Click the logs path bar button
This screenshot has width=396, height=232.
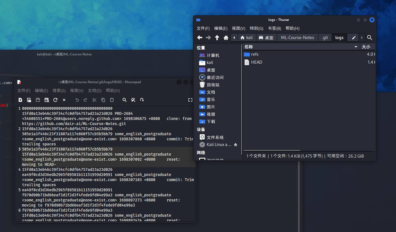pyautogui.click(x=339, y=38)
